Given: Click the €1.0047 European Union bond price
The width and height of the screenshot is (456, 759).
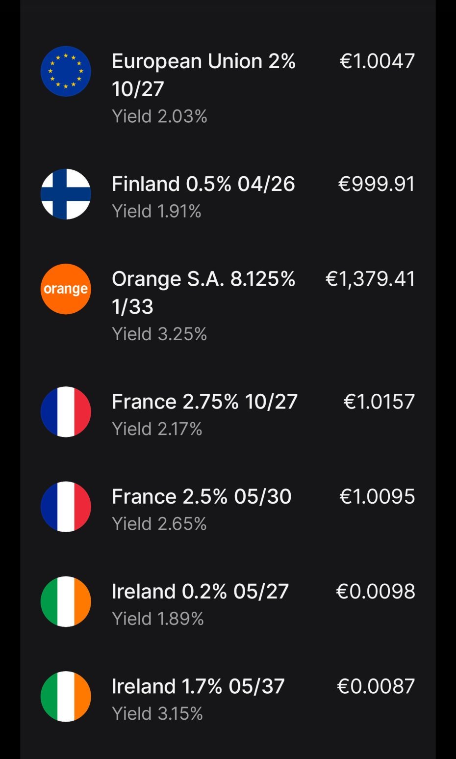Looking at the screenshot, I should (377, 61).
